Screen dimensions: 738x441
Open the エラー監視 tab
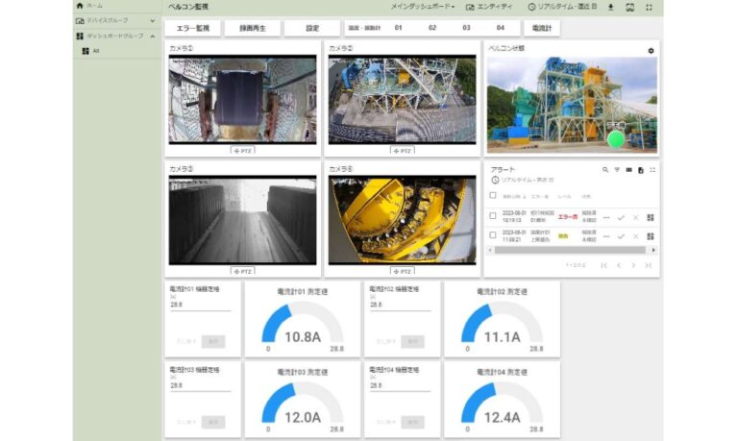[x=192, y=28]
